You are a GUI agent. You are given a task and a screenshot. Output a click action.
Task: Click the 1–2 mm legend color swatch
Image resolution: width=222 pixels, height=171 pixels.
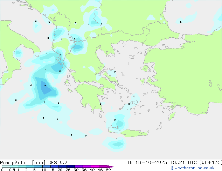[x=22, y=166]
